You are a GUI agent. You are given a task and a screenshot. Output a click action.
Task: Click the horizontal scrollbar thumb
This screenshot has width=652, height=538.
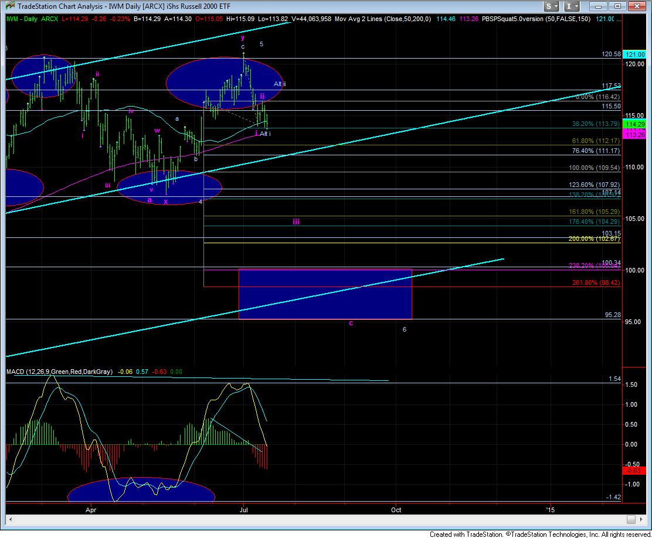pyautogui.click(x=631, y=520)
